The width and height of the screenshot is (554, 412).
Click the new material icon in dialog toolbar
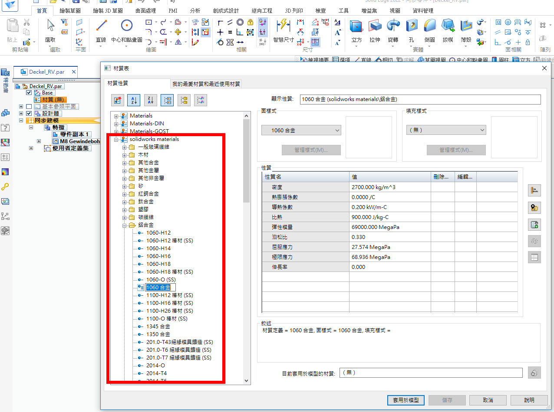pos(117,100)
